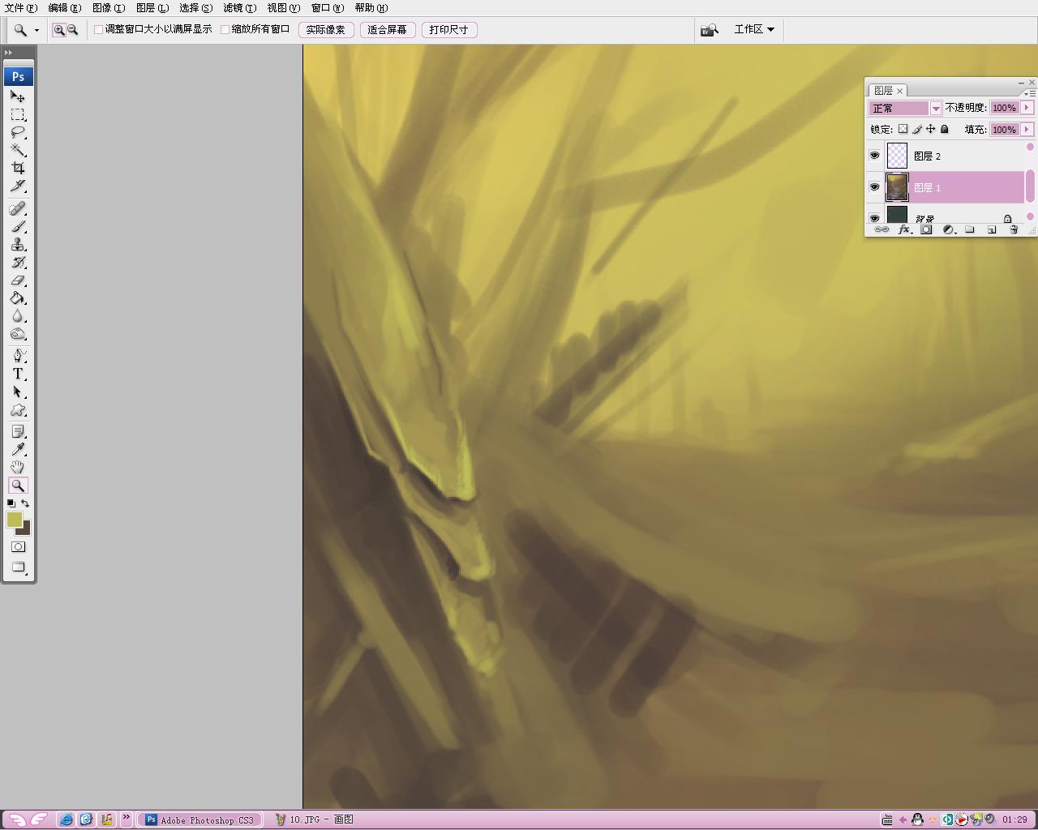Open the tool preset picker arrow
This screenshot has width=1038, height=830.
pos(36,30)
